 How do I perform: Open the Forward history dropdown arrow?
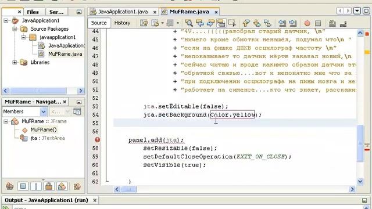(178, 23)
